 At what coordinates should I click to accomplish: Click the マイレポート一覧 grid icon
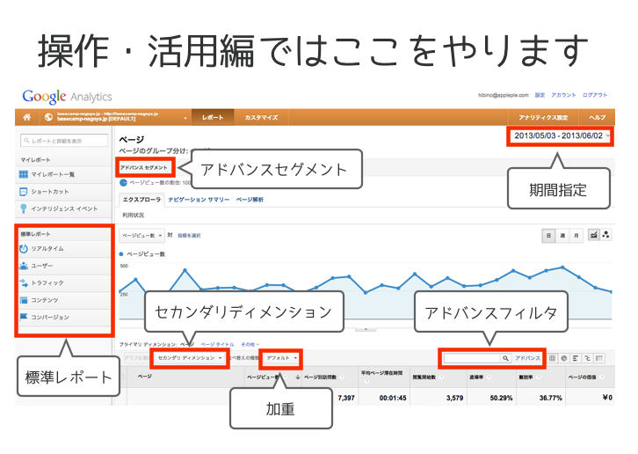click(24, 174)
